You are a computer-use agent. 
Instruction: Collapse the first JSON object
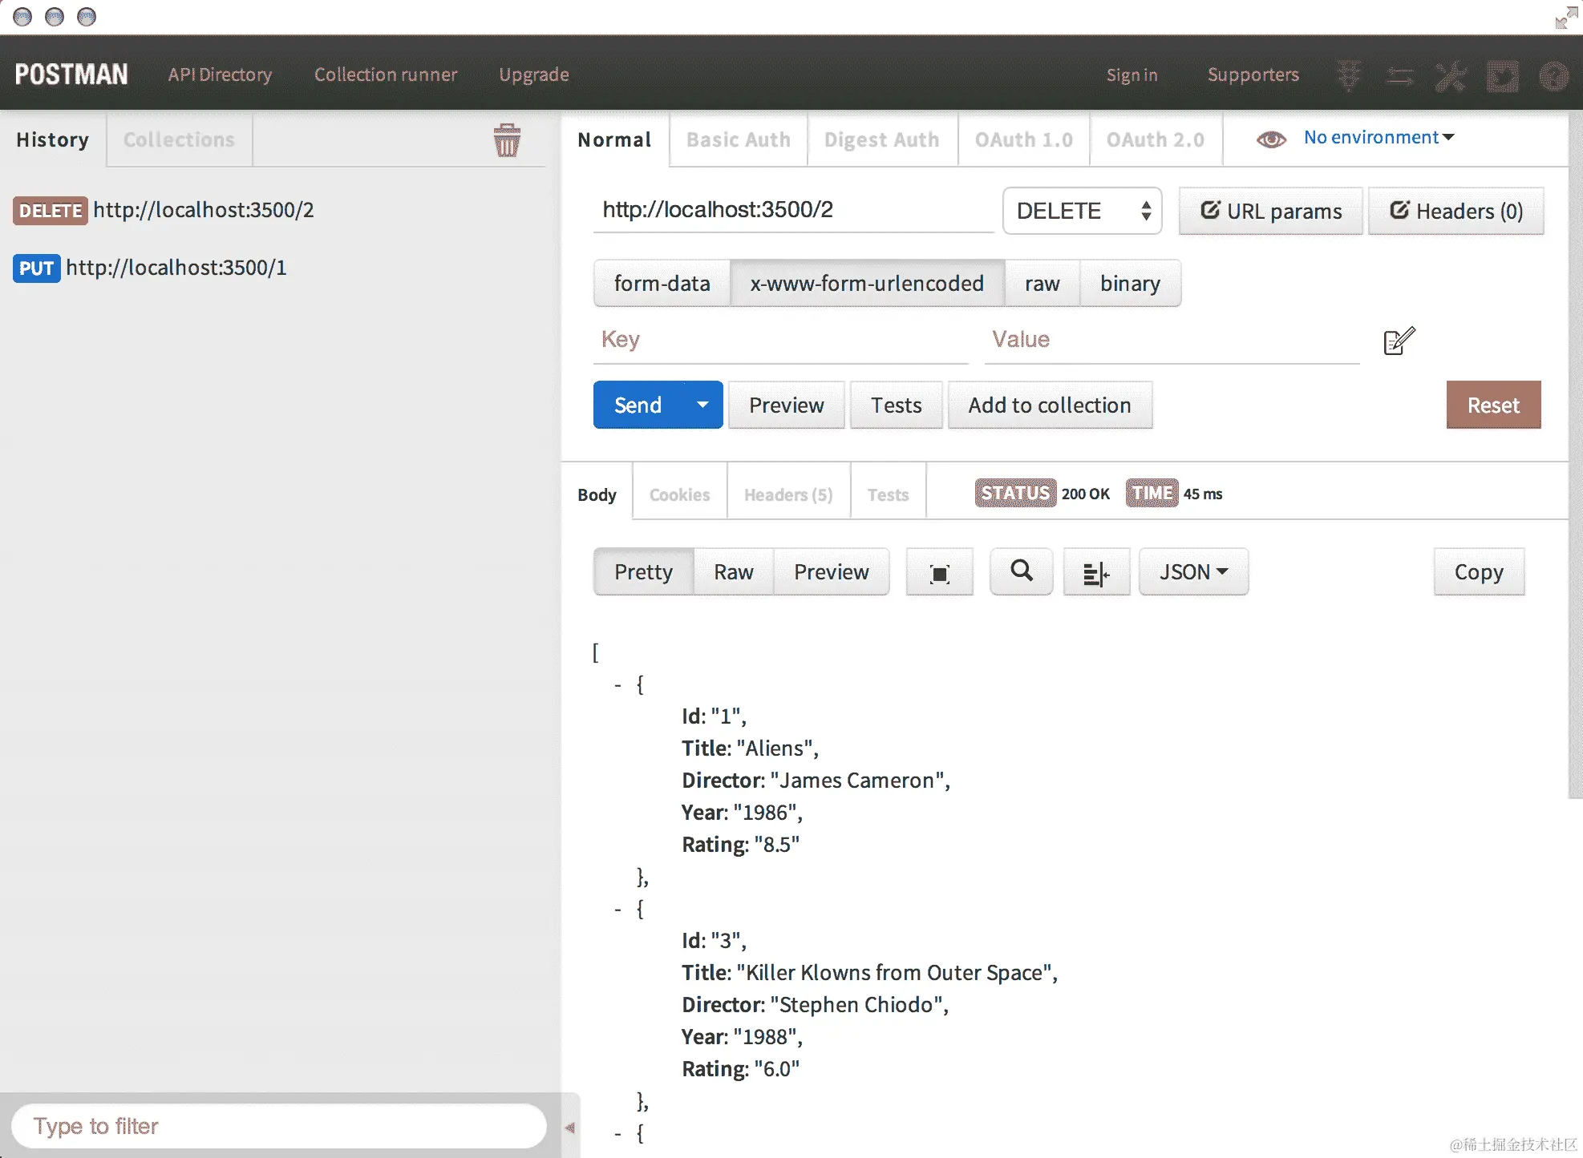click(x=617, y=685)
